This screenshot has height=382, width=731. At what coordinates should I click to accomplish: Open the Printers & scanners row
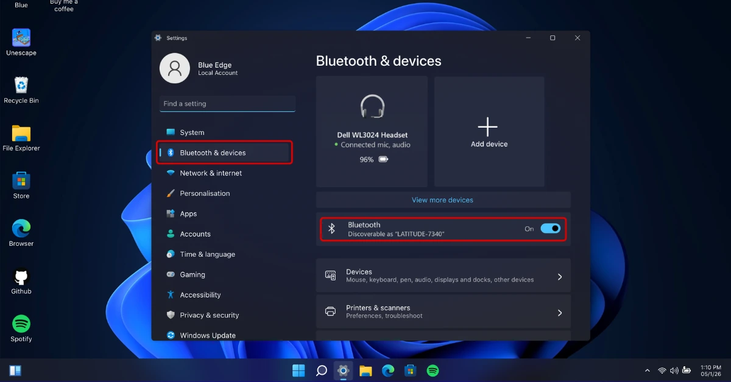pos(443,311)
